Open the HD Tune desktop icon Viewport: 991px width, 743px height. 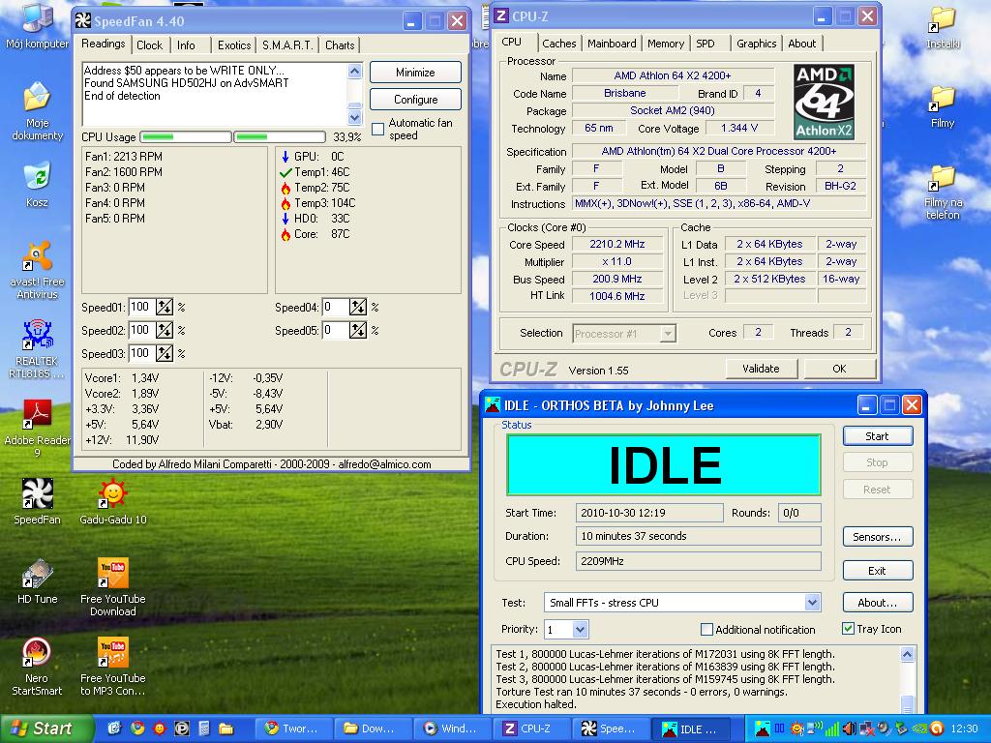(x=37, y=574)
